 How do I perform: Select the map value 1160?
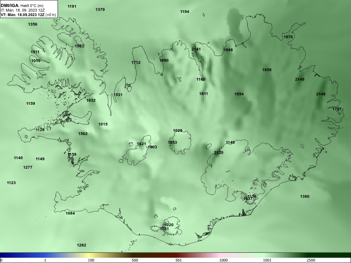(x=201, y=79)
